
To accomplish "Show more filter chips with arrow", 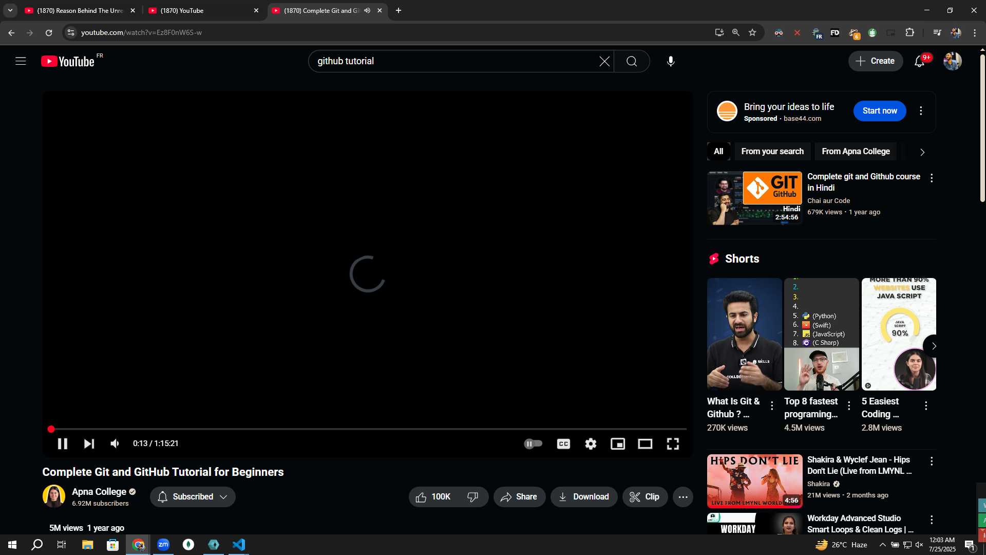I will point(922,152).
